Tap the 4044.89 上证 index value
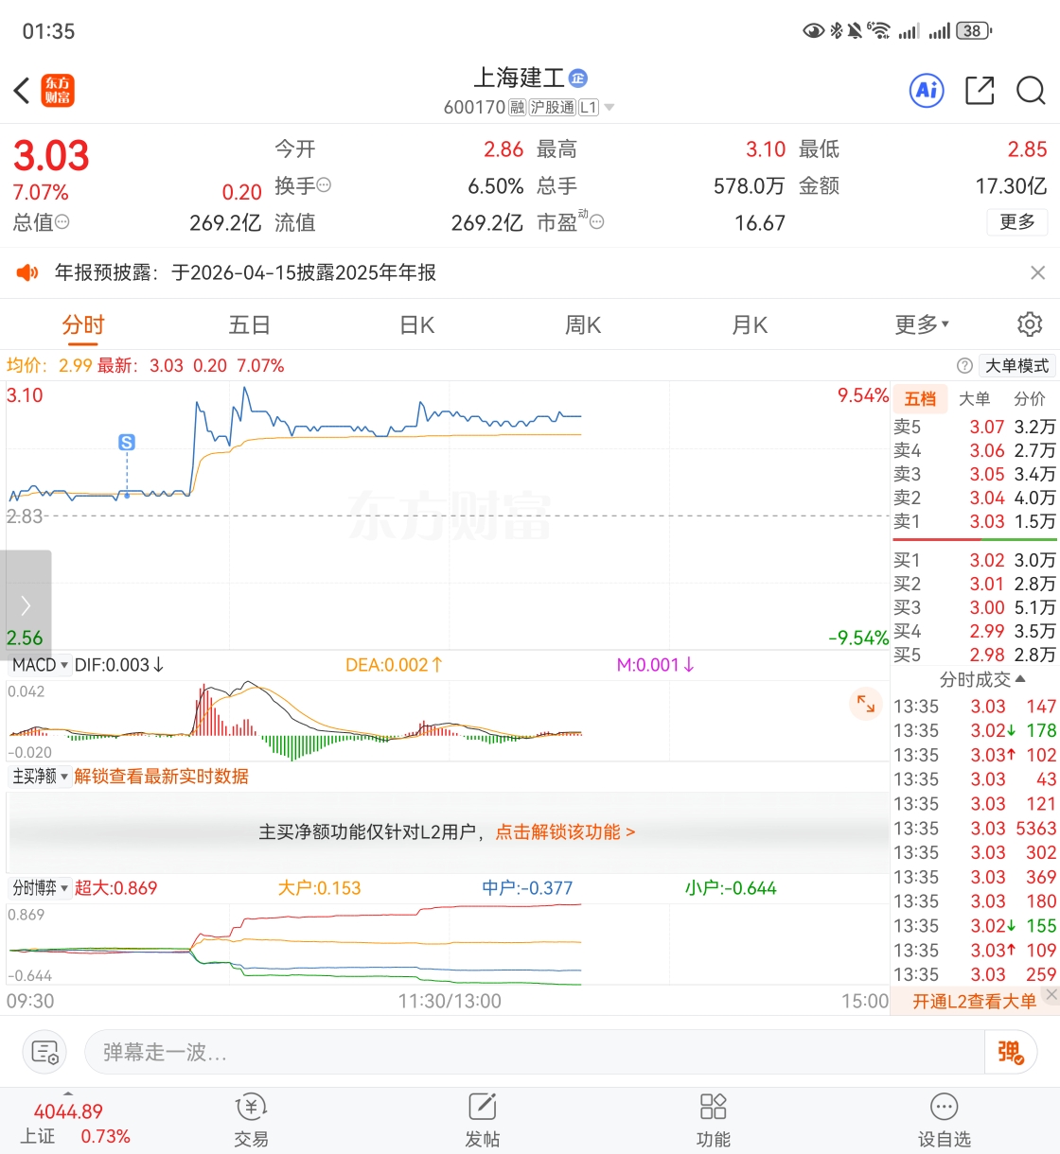The width and height of the screenshot is (1060, 1154). click(68, 1111)
